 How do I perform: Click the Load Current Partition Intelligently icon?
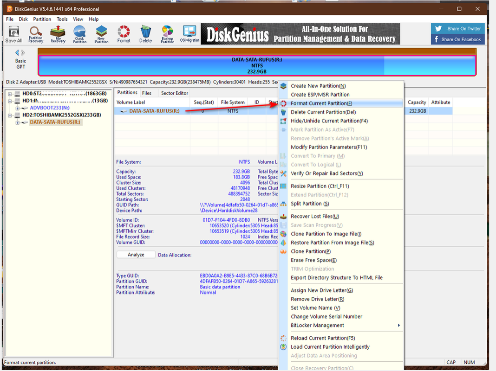click(283, 347)
